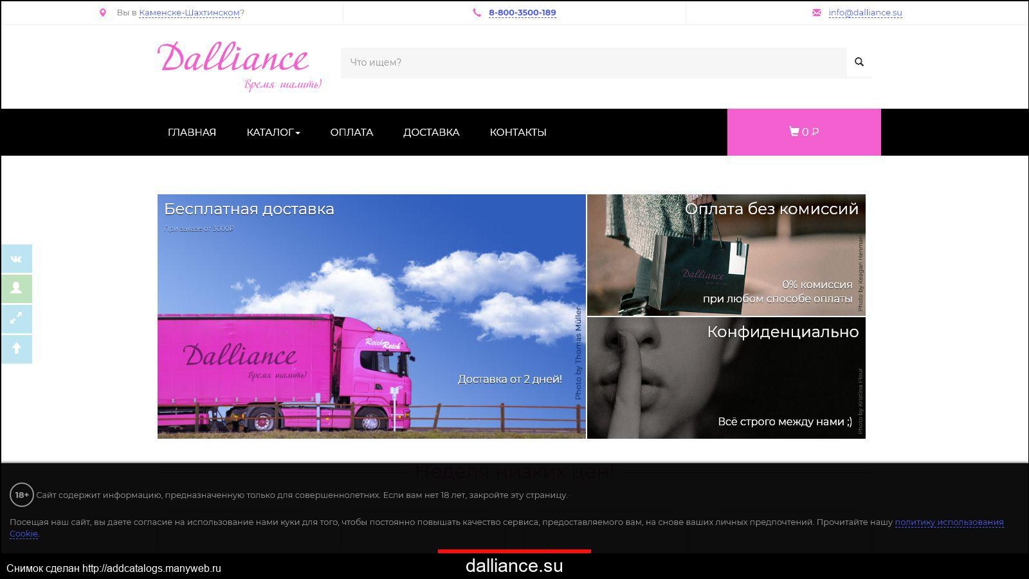Open the cookie policy link

pyautogui.click(x=949, y=522)
